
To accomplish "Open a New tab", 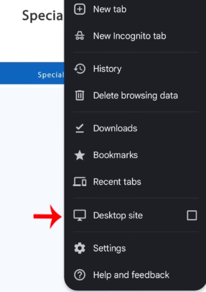I will click(110, 9).
